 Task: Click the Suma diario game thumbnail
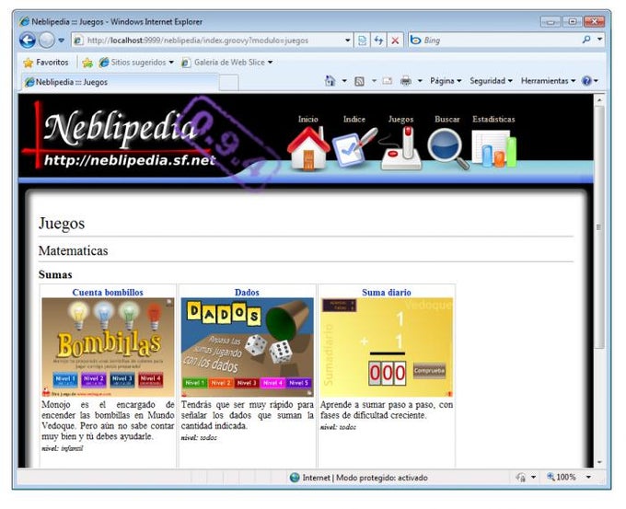tap(387, 347)
